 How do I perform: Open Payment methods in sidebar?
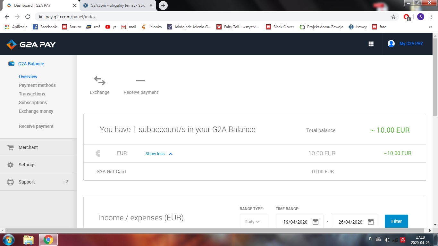click(x=37, y=85)
